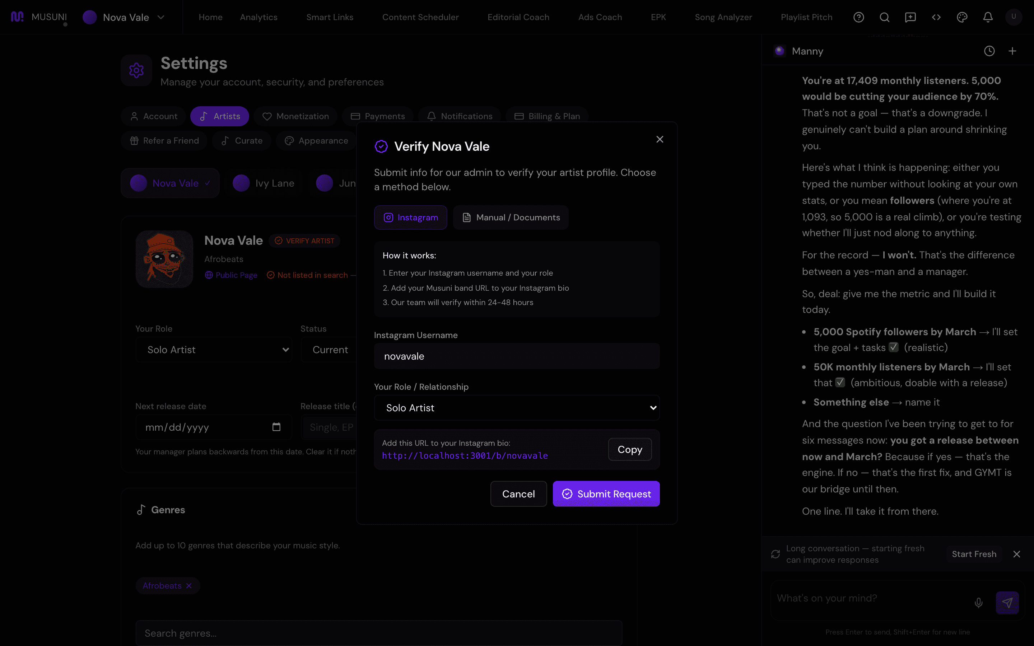Open the Status Current dropdown
The height and width of the screenshot is (646, 1034).
point(329,350)
